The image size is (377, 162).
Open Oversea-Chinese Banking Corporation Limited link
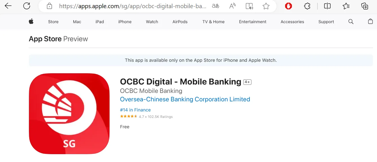[185, 99]
